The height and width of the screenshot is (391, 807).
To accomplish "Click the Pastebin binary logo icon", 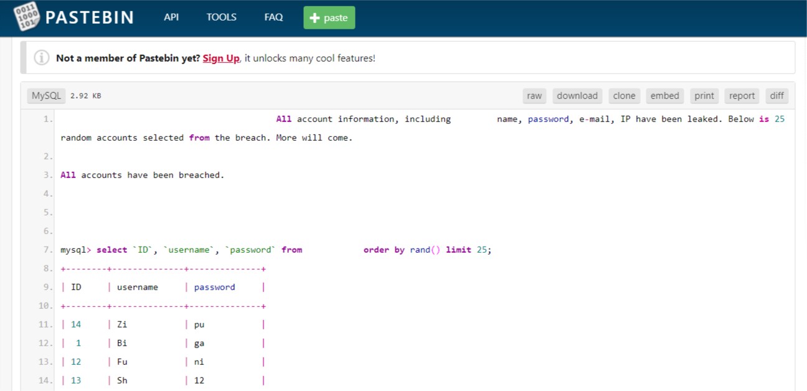I will pyautogui.click(x=26, y=17).
